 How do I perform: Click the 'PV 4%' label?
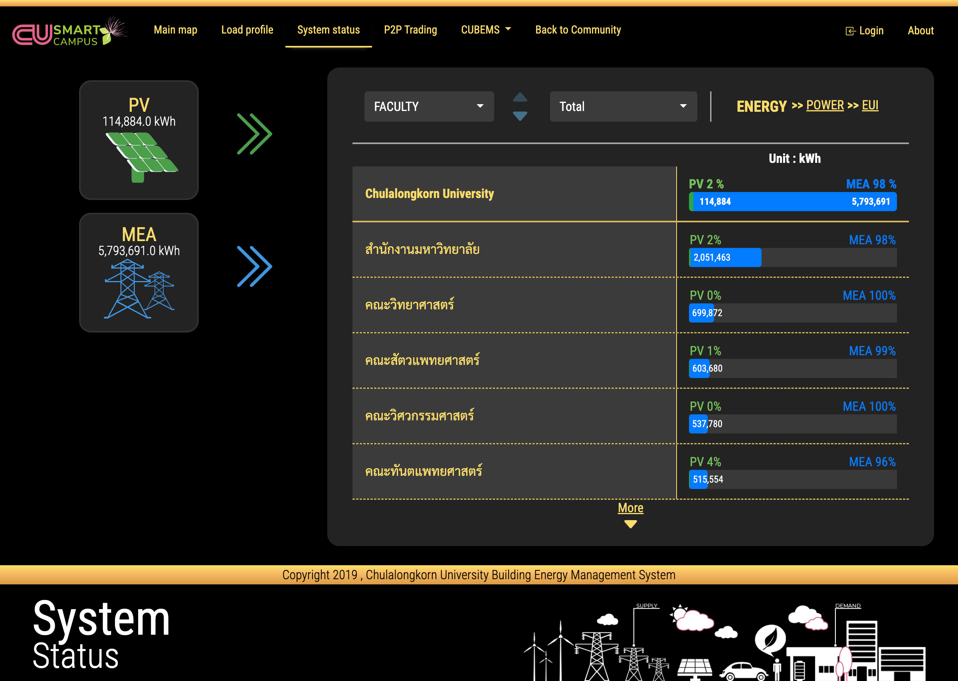click(705, 462)
